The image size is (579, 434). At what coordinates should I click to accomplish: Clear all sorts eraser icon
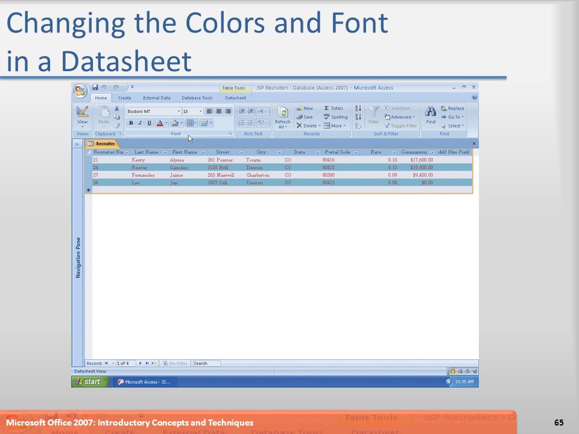(358, 126)
